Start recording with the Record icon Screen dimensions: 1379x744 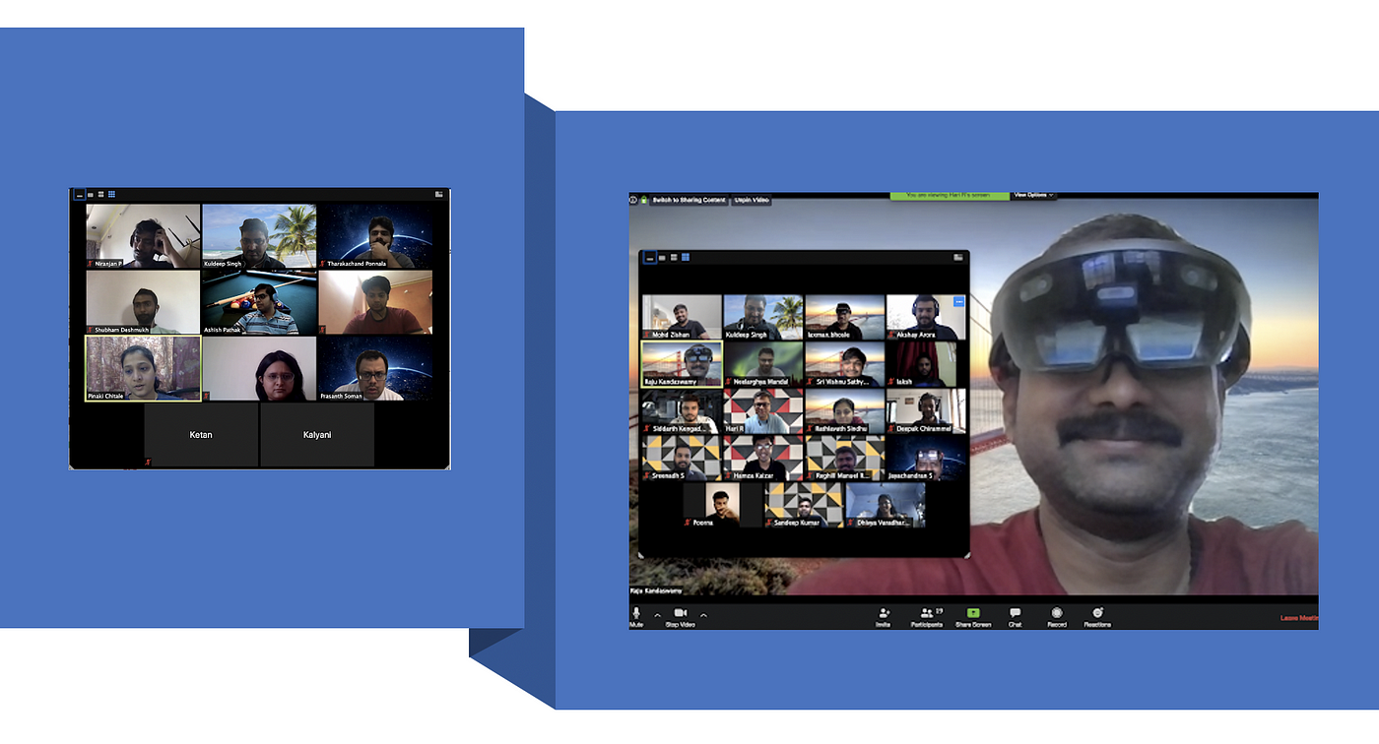[1057, 613]
